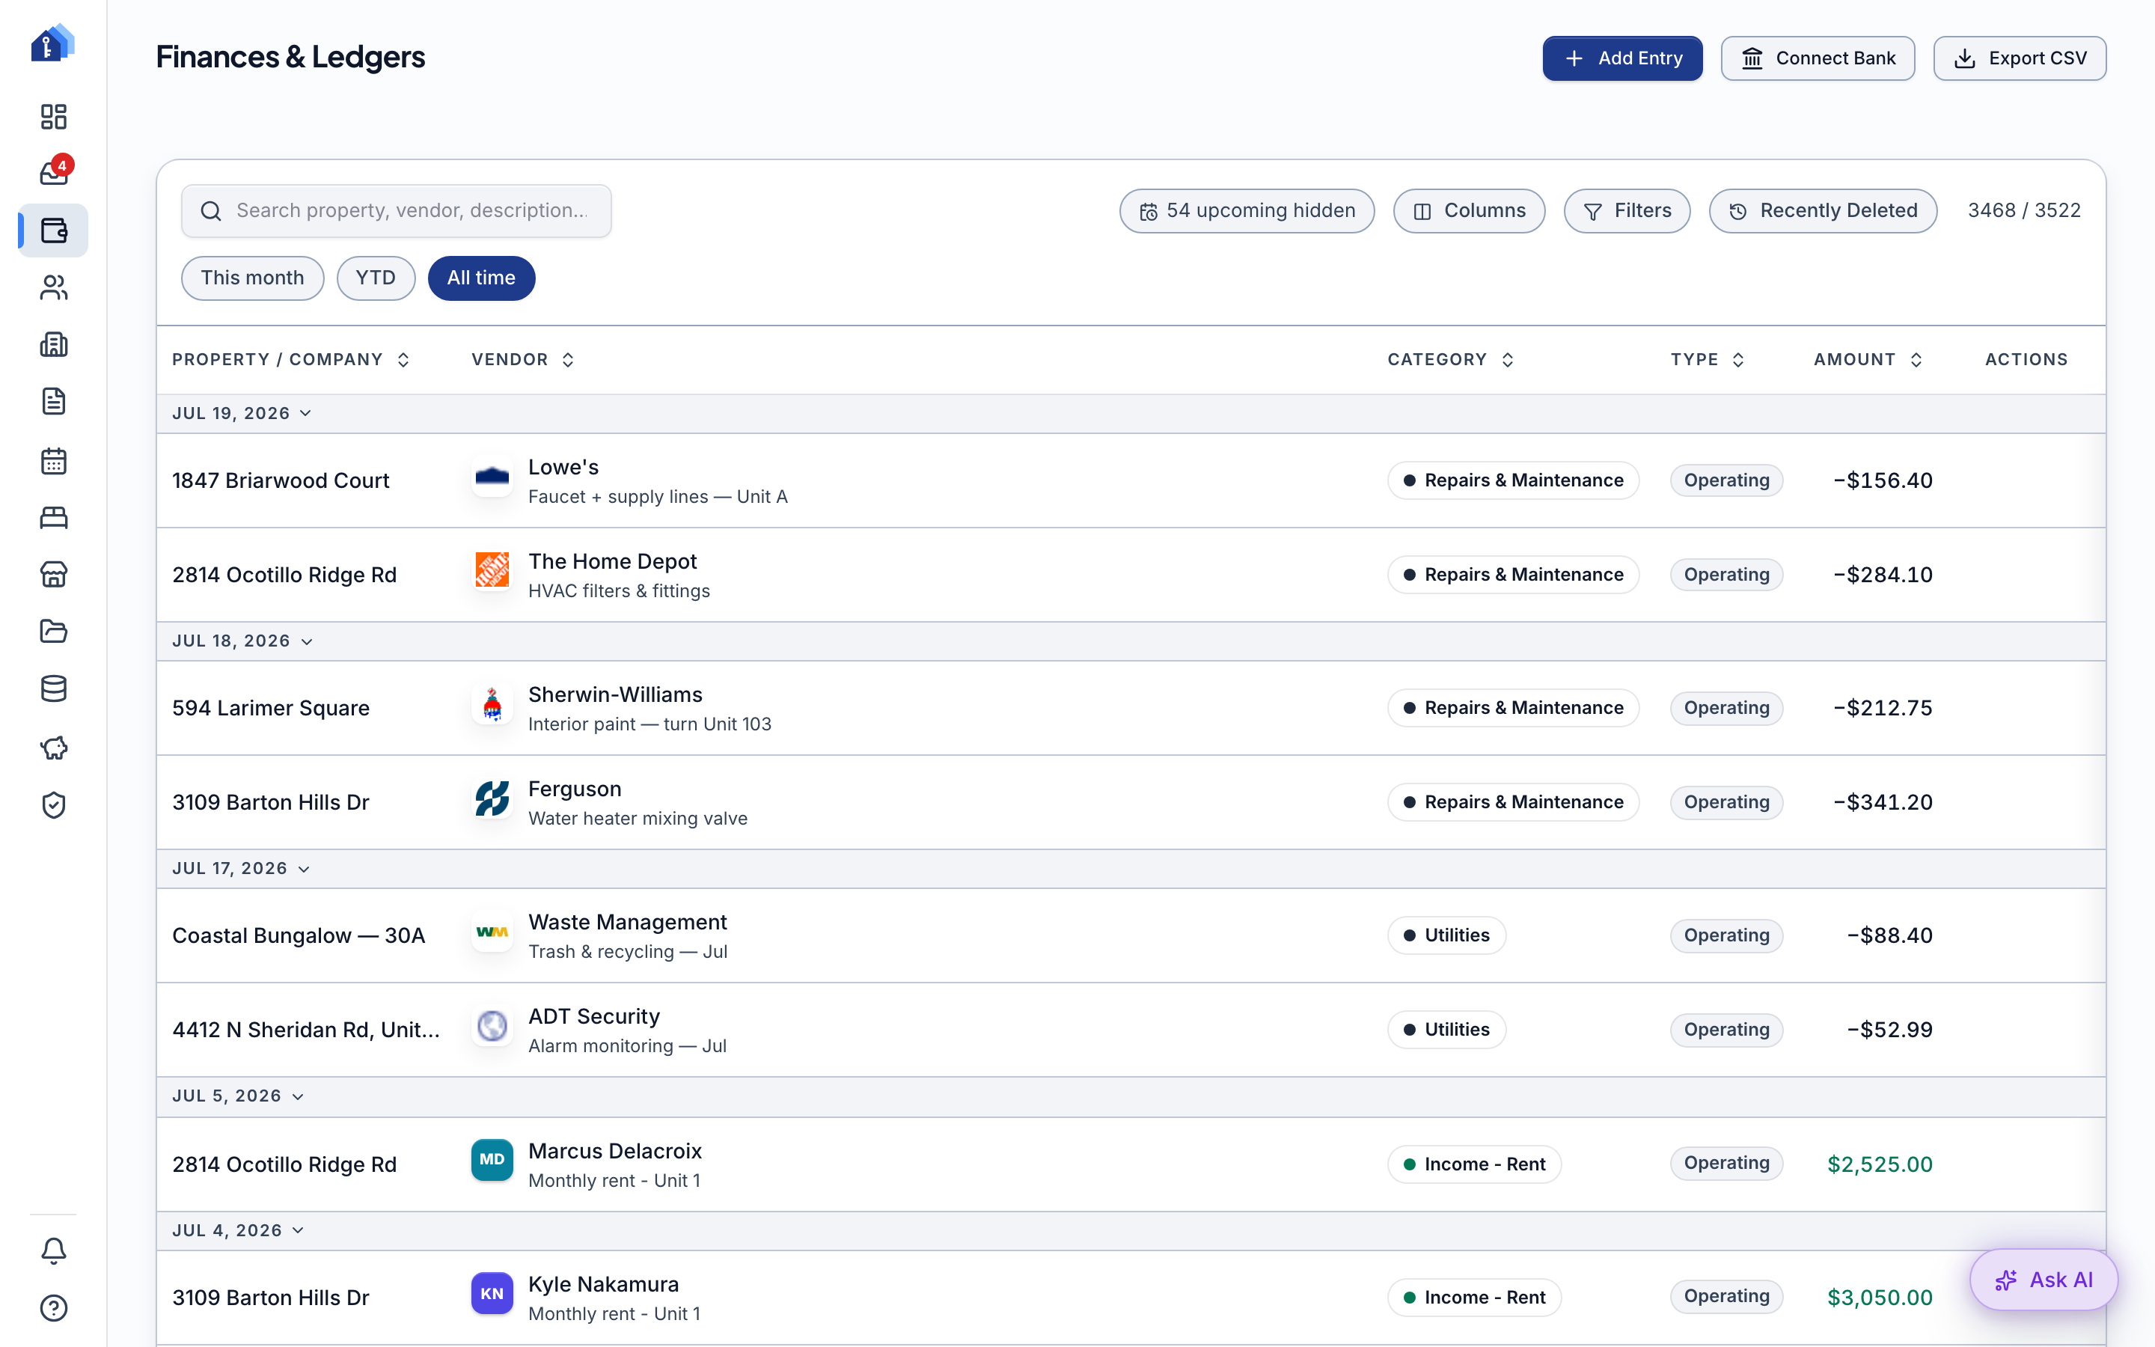Sort by Property / Company column
This screenshot has width=2155, height=1347.
coord(290,360)
